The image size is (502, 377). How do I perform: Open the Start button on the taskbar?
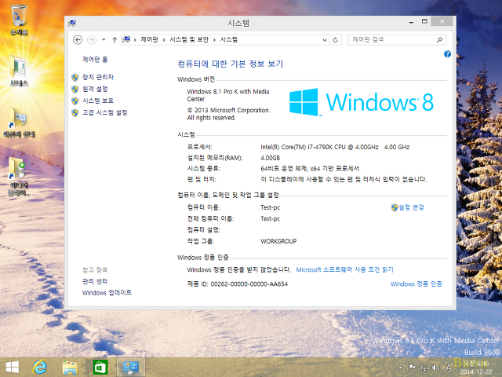(x=13, y=367)
